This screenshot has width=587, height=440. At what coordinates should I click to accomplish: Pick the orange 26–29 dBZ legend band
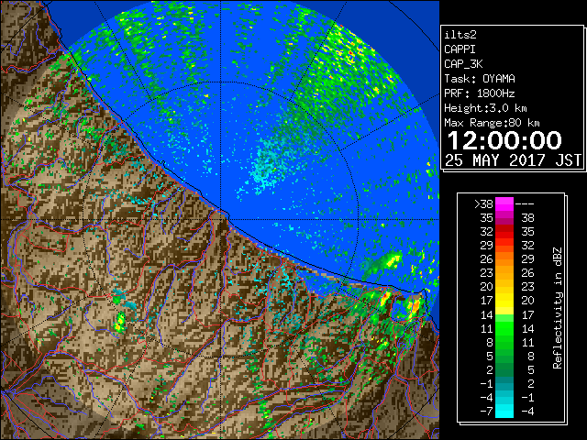(504, 259)
